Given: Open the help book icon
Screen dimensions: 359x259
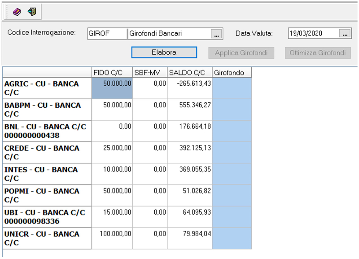Looking at the screenshot, I should 17,12.
